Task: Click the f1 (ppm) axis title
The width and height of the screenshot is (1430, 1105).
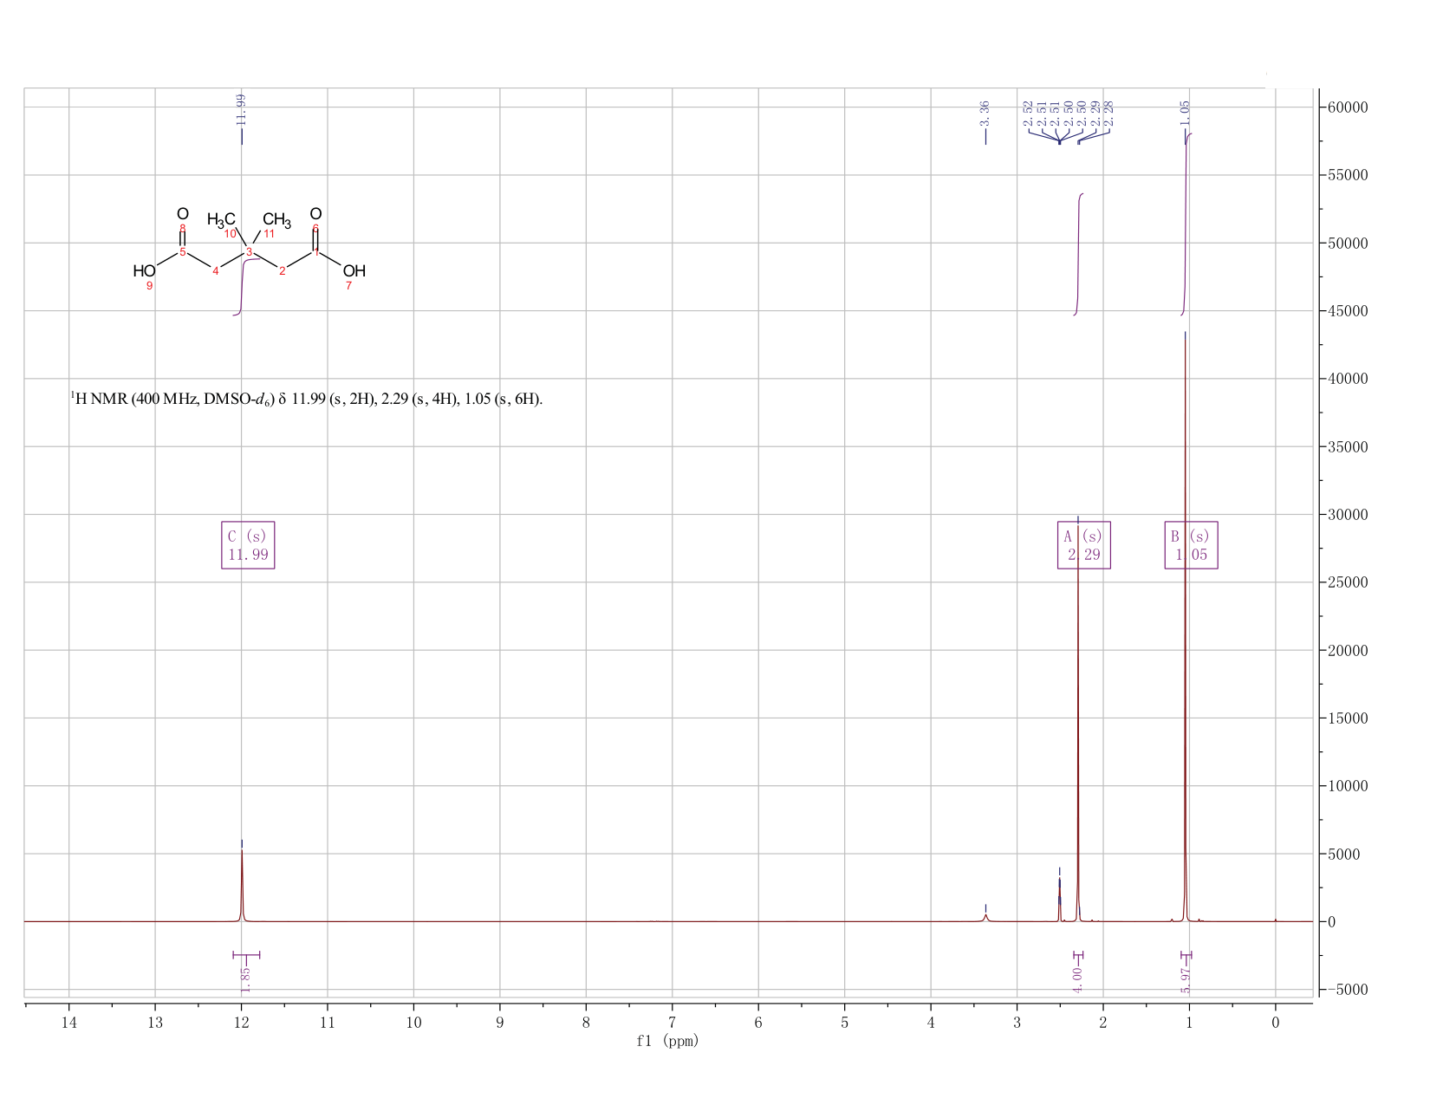Action: click(x=667, y=1041)
